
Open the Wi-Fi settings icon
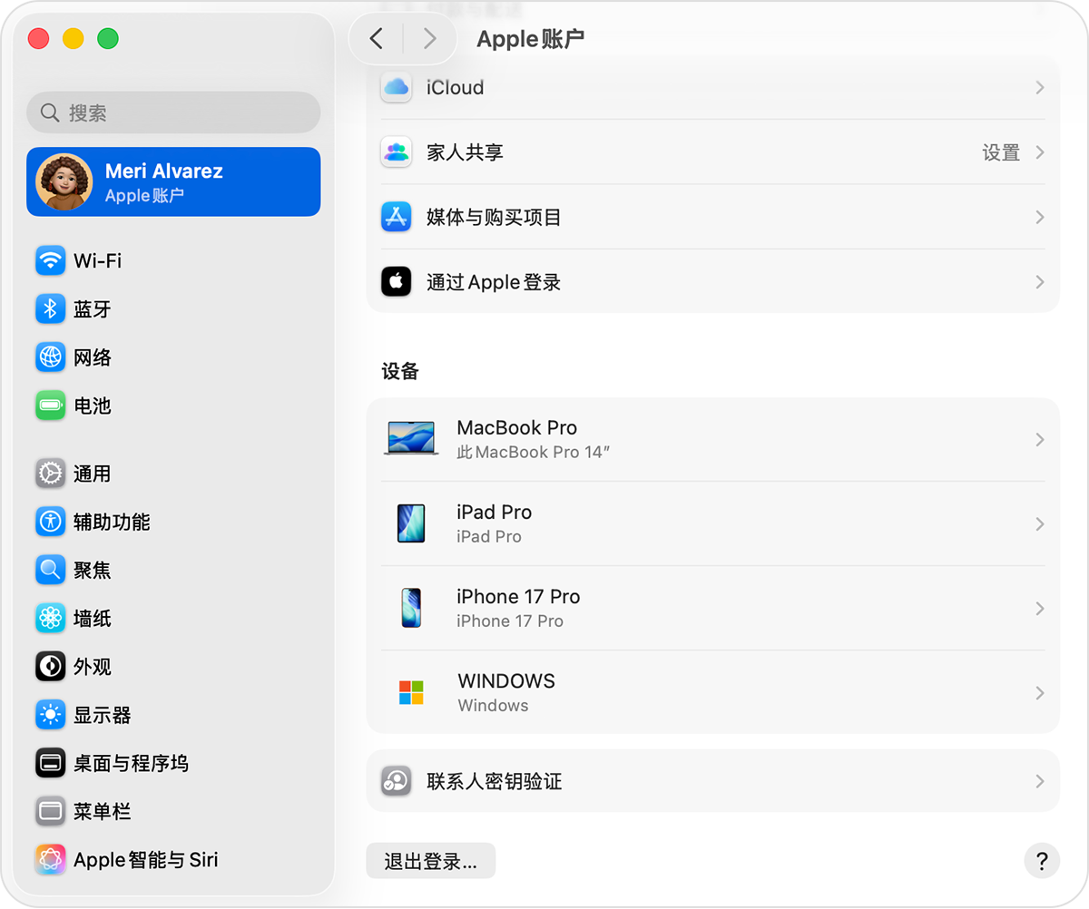click(x=50, y=260)
